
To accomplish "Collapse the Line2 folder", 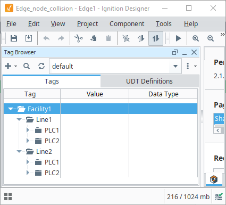I will (19, 151).
